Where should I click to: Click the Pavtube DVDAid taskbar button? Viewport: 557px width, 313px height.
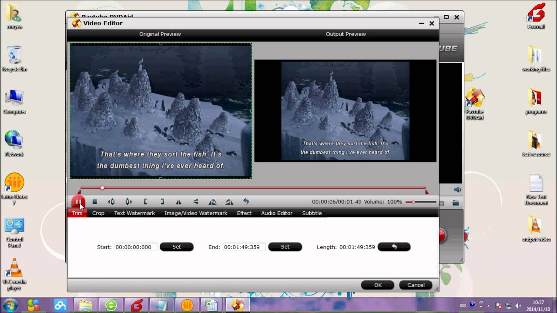(238, 305)
